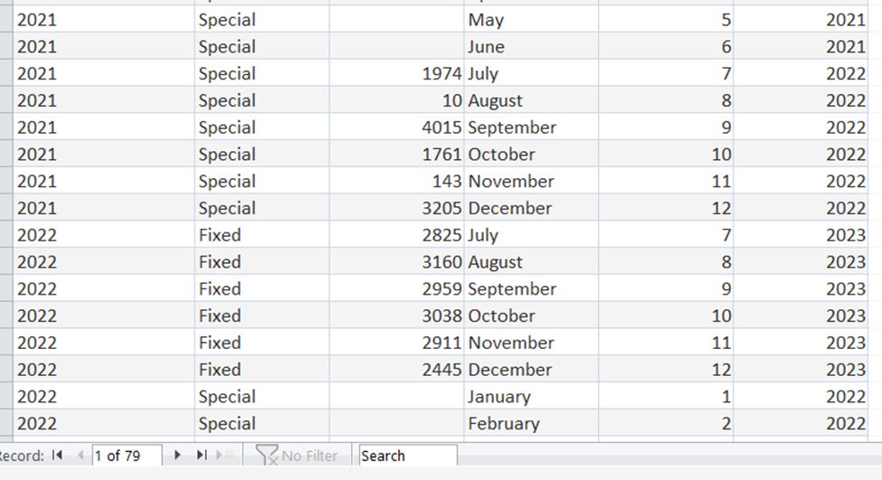Click the No Filter funnel indicator

click(296, 456)
